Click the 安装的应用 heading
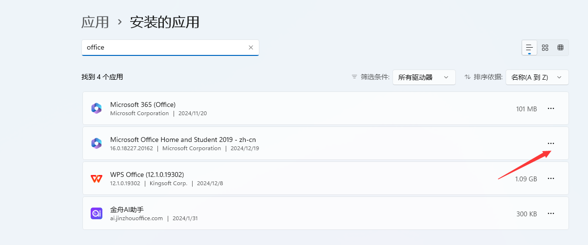Screen dimensions: 588x245 pos(165,22)
